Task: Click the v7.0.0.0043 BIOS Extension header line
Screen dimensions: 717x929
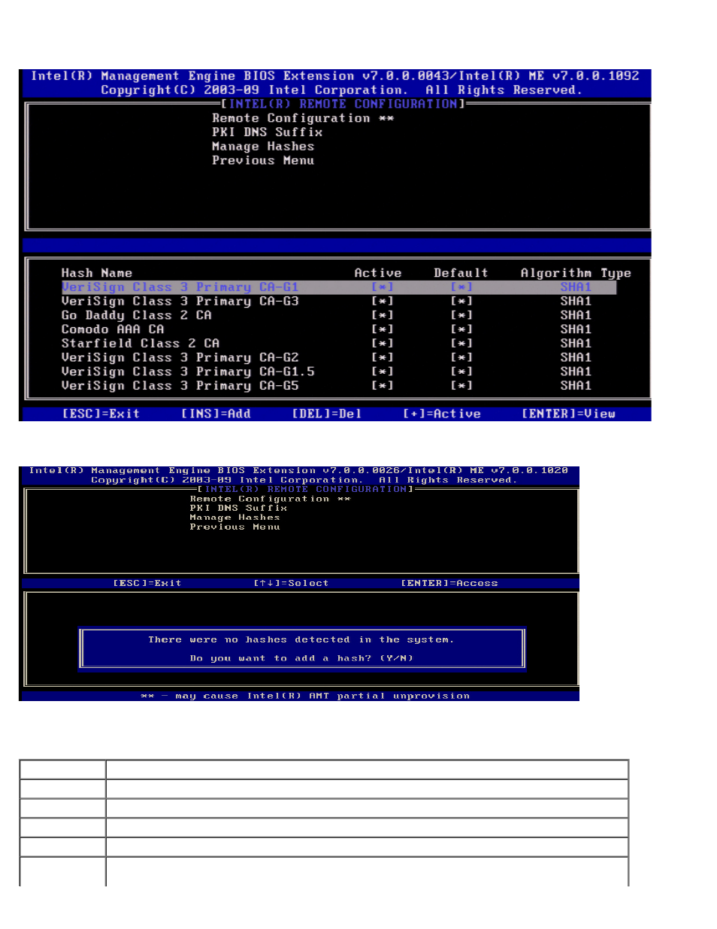Action: pyautogui.click(x=335, y=76)
